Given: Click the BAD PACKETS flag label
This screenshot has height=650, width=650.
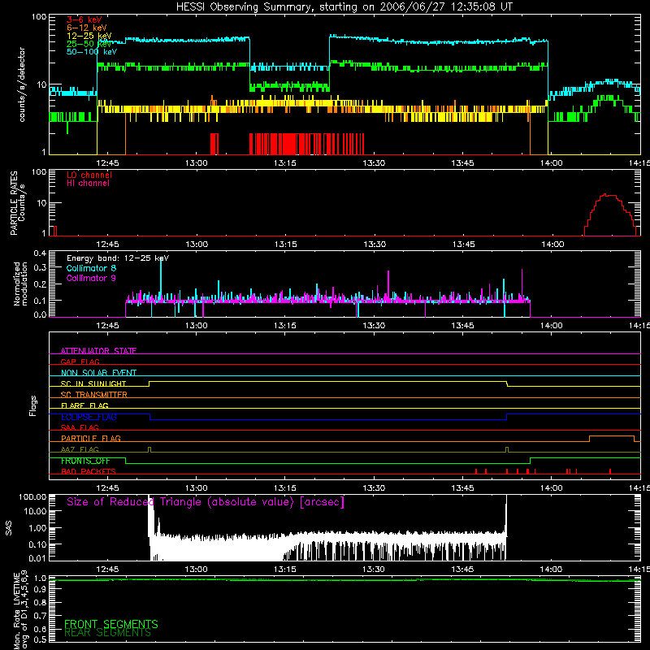Looking at the screenshot, I should click(89, 471).
